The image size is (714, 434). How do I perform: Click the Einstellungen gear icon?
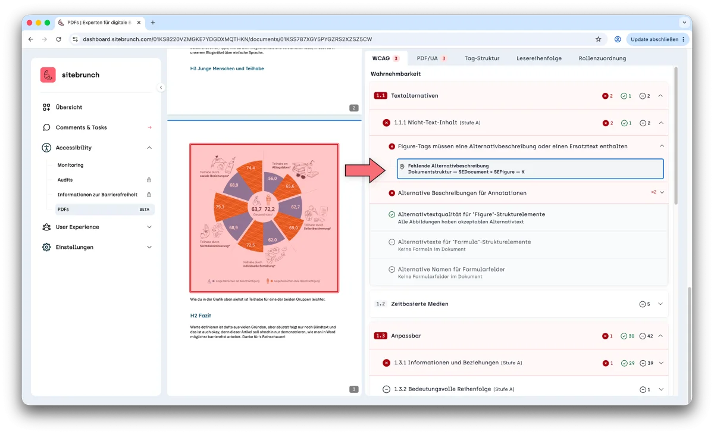pyautogui.click(x=46, y=247)
